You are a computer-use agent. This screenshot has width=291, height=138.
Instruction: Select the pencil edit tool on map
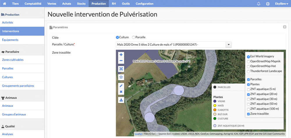coord(121,86)
